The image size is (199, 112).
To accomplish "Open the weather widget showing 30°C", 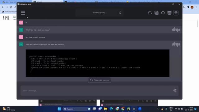I will point(9,109).
